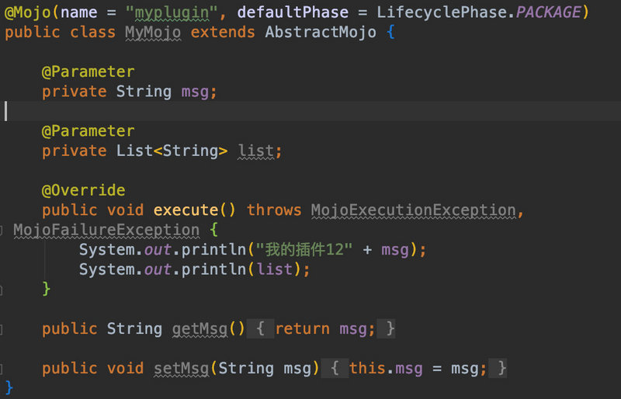Click the @Override annotation
Viewport: 621px width, 399px height.
point(83,190)
